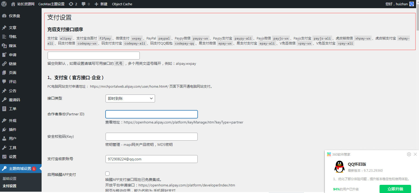The image size is (419, 193).
Task: Open 站长资源网 site menu
Action: (x=26, y=4)
